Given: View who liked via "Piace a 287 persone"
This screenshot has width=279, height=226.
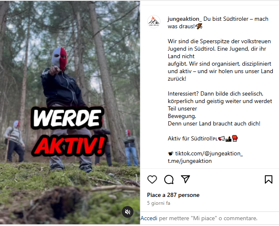Looking at the screenshot, I should click(173, 195).
